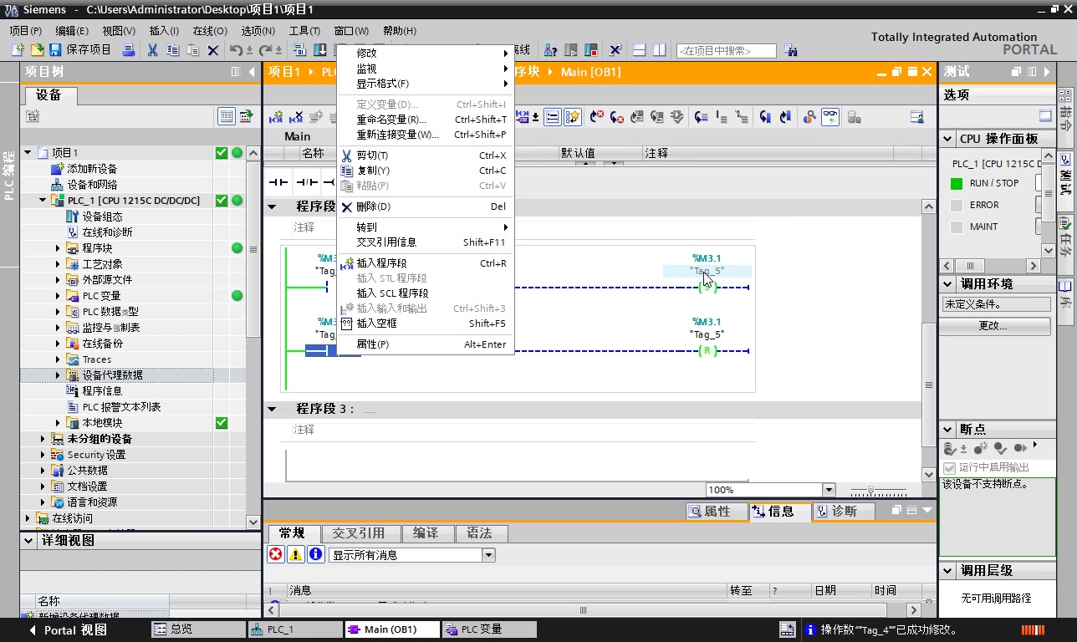Image resolution: width=1077 pixels, height=642 pixels.
Task: Expand the 工艺对象 tree node
Action: coord(58,264)
